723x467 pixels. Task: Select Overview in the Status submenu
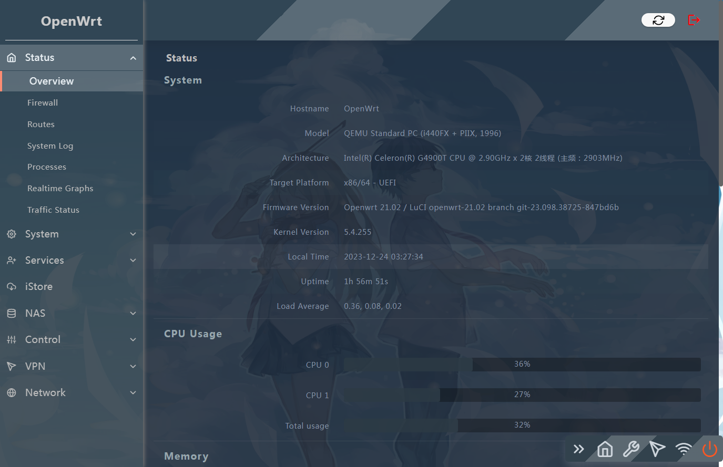(72, 81)
